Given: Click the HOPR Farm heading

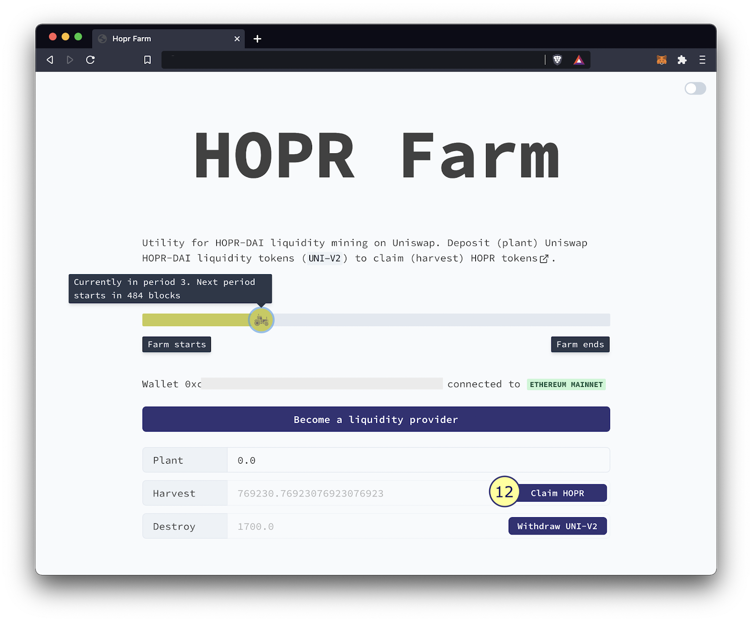Looking at the screenshot, I should pos(377,155).
